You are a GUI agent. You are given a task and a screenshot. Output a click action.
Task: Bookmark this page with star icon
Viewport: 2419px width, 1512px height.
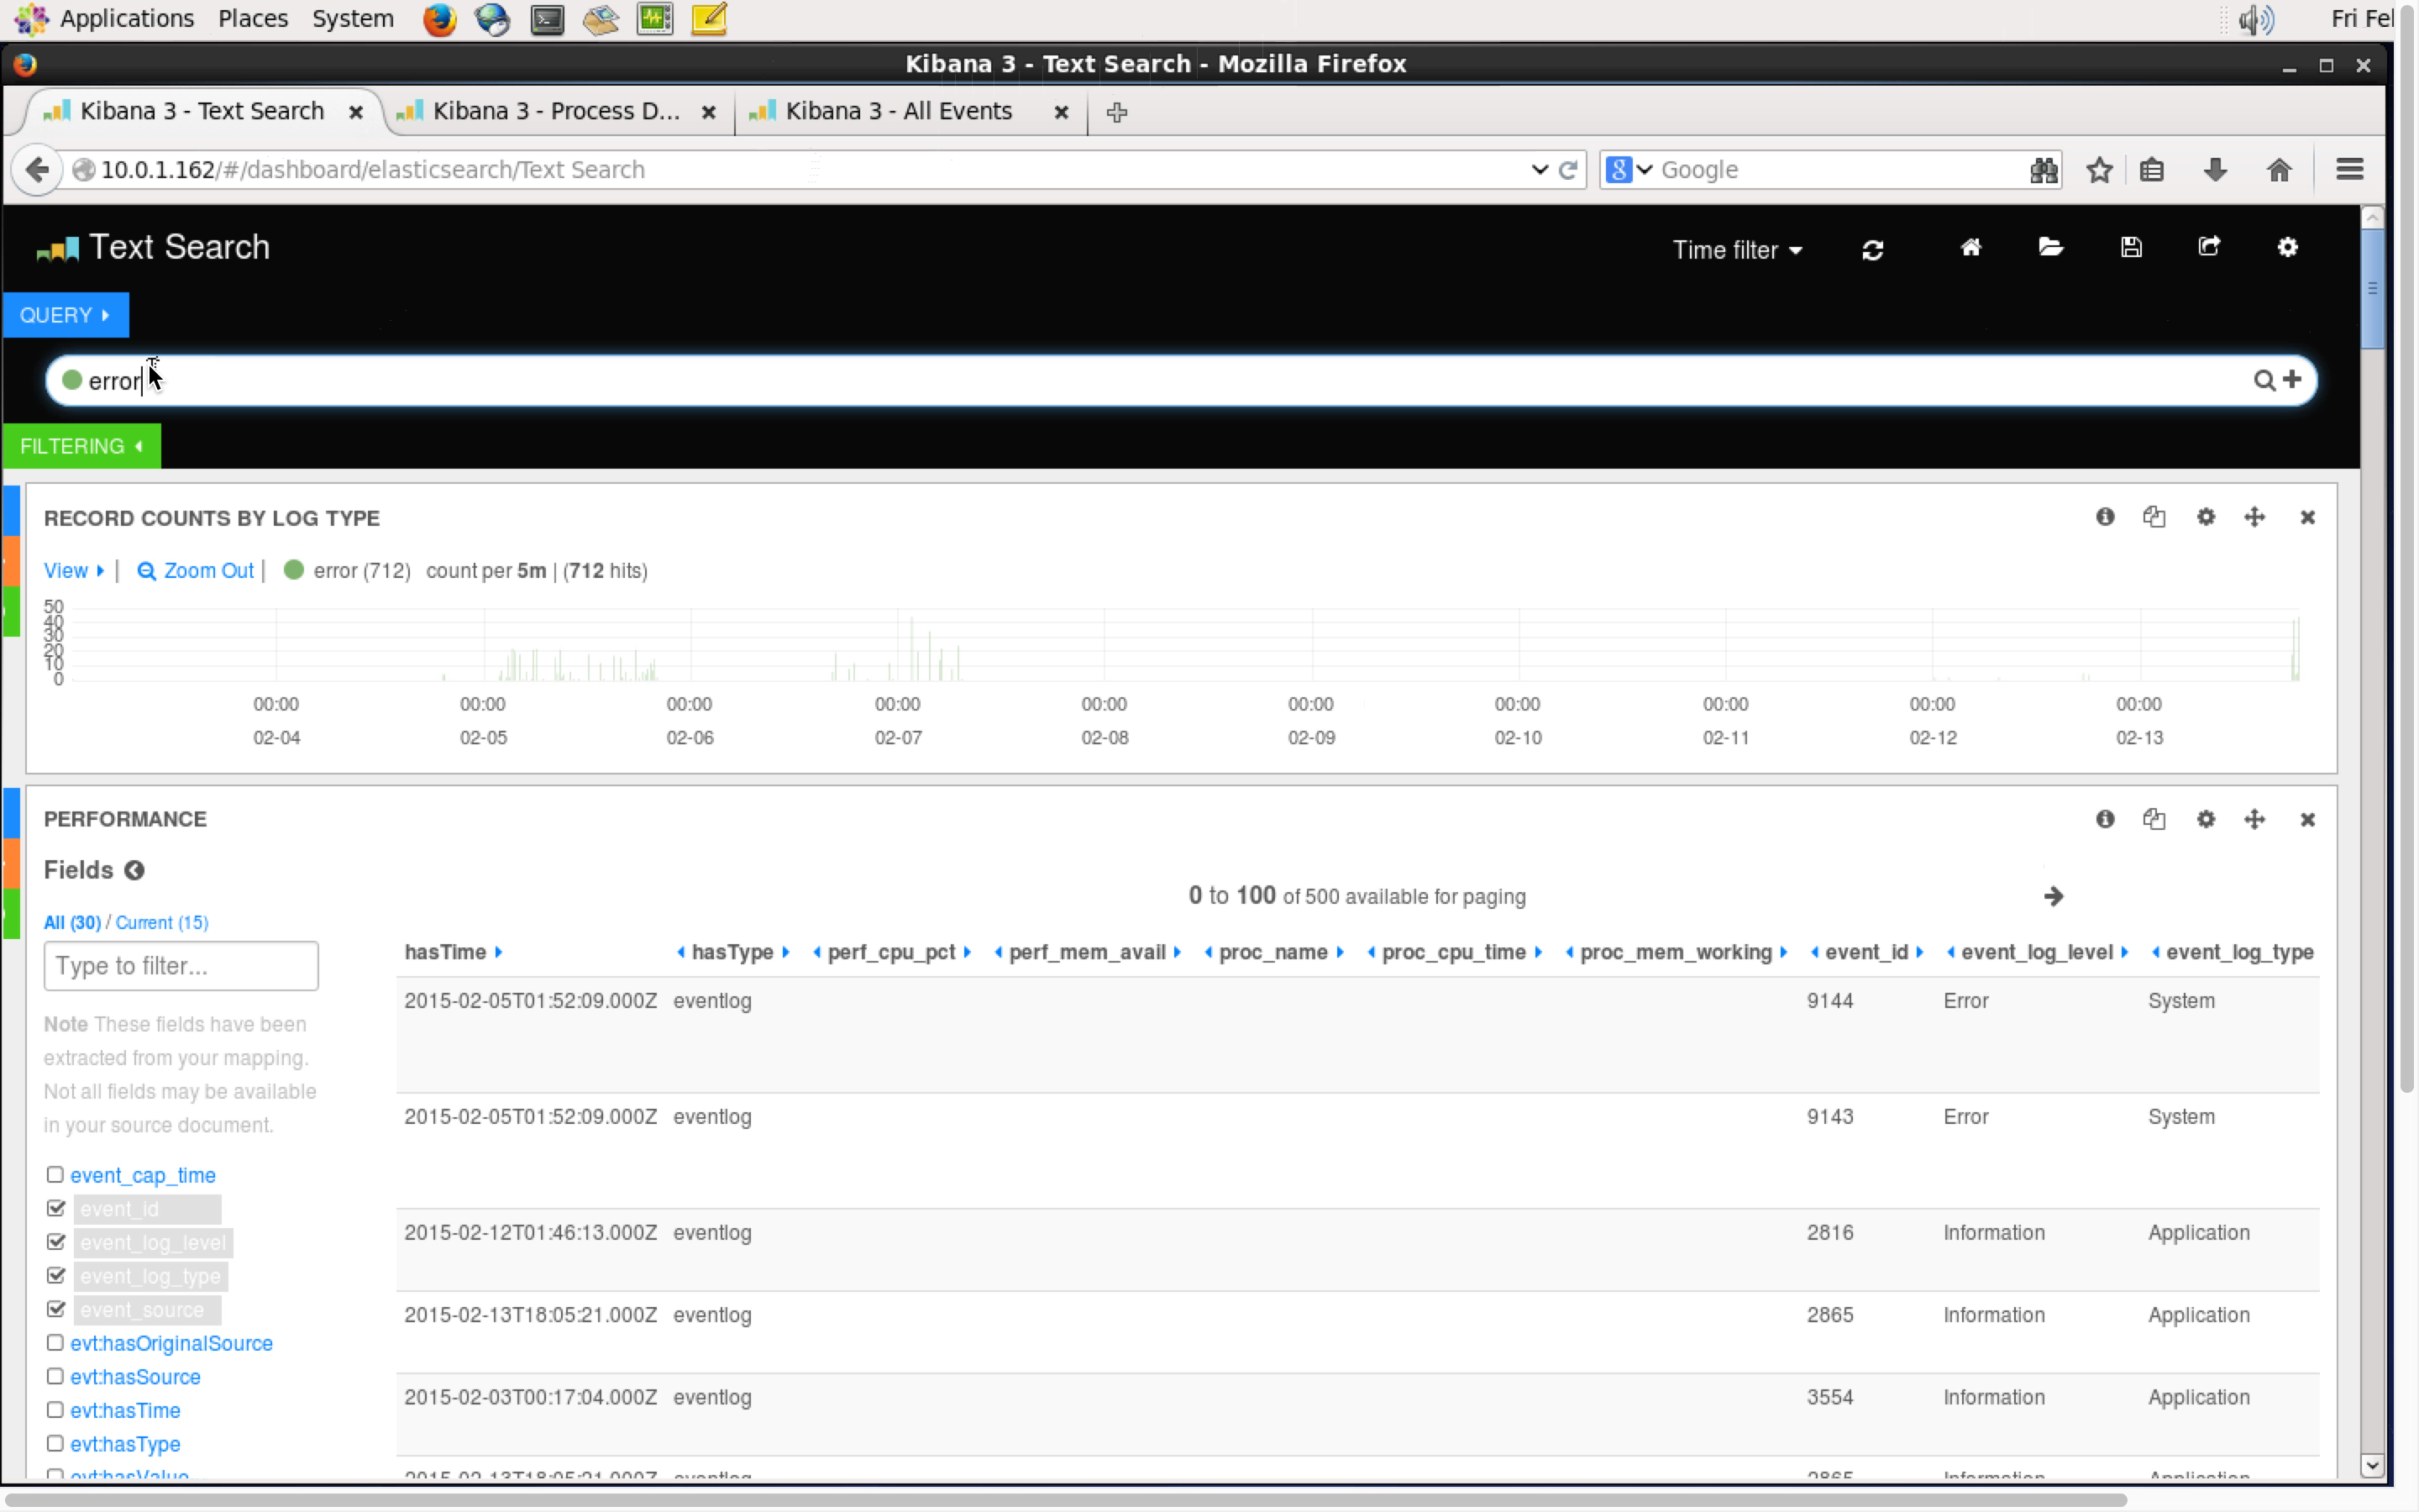pyautogui.click(x=2099, y=170)
